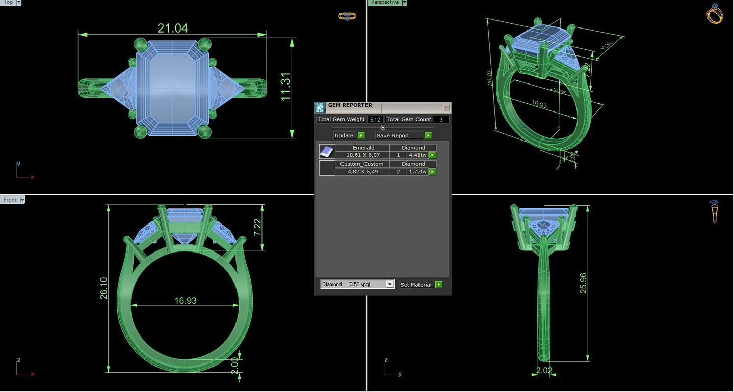The image size is (734, 392).
Task: Select the Emerald gem thumbnail
Action: click(x=327, y=151)
